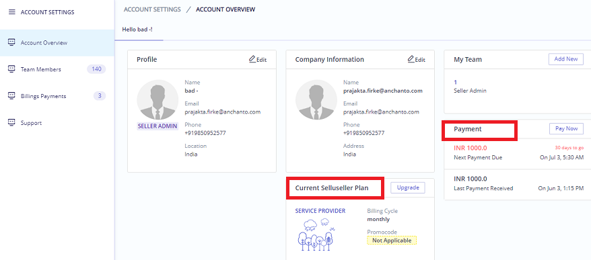Click the Profile name value bad -
The width and height of the screenshot is (591, 260).
(x=191, y=91)
